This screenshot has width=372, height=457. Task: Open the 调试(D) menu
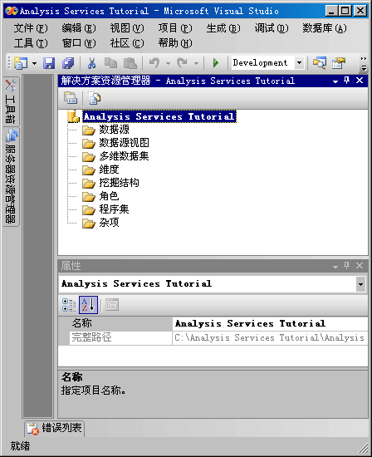coord(272,28)
